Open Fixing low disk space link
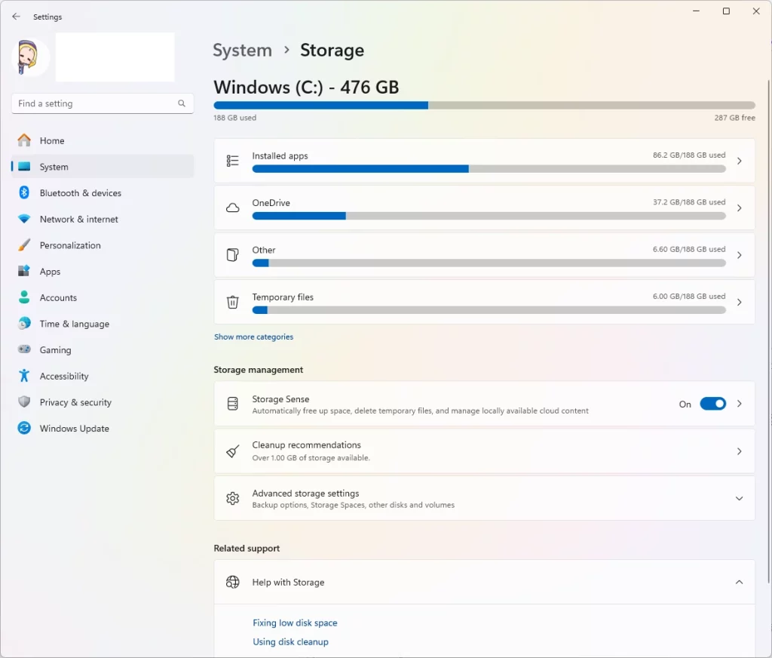This screenshot has width=772, height=658. [x=295, y=623]
